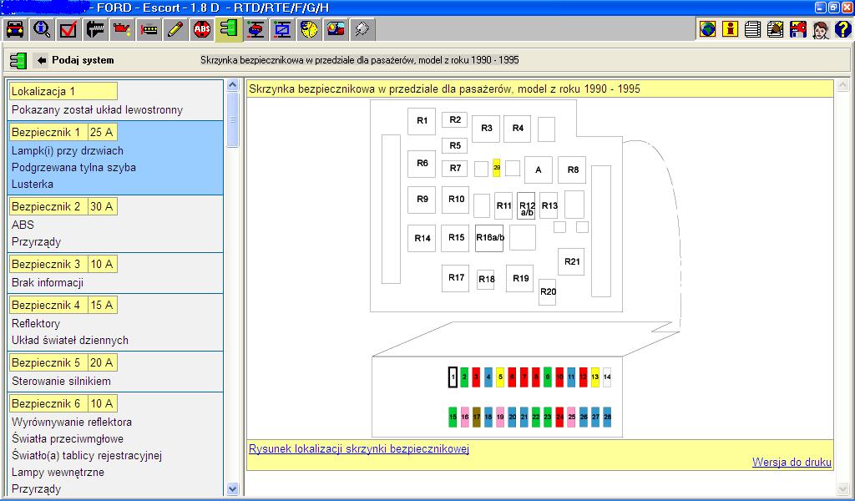
Task: Open the floppy disk with key icon
Action: [797, 30]
